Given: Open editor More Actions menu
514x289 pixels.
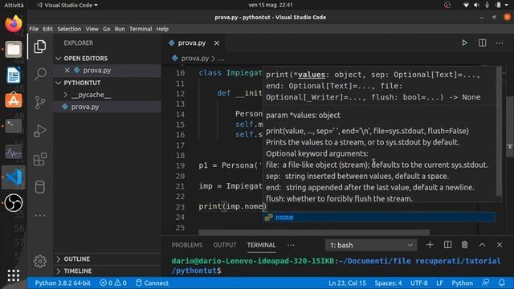Looking at the screenshot, I should (500, 43).
